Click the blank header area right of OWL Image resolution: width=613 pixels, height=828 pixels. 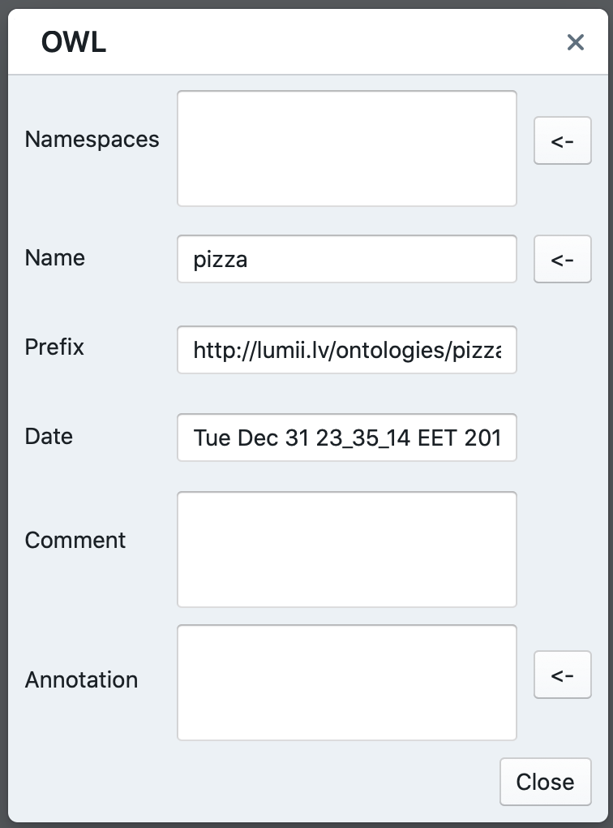point(332,42)
